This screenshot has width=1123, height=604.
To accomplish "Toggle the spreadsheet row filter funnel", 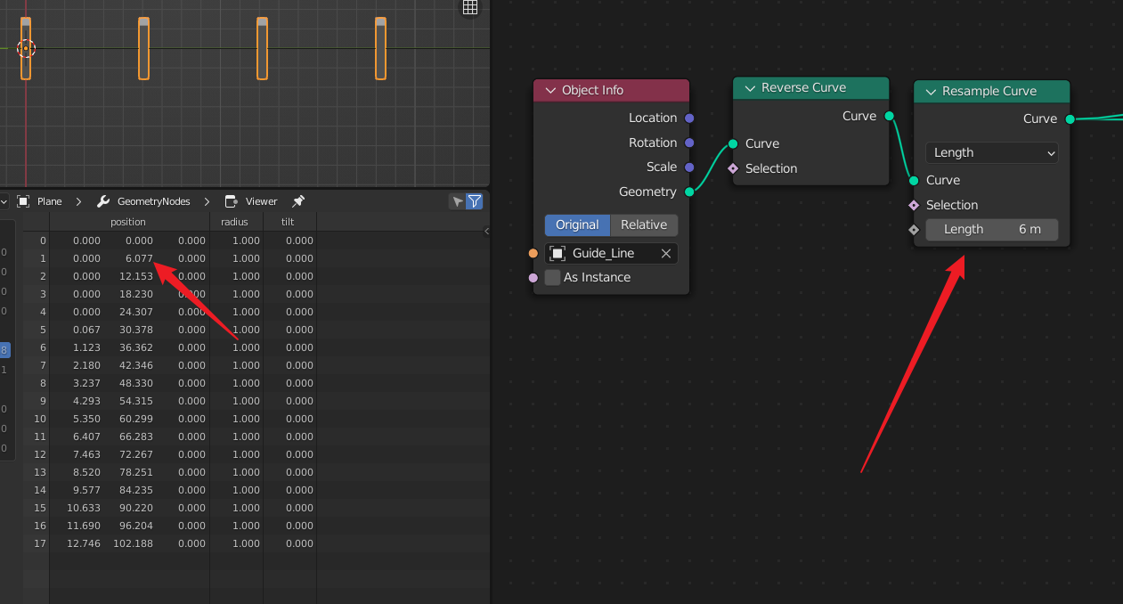I will coord(475,201).
